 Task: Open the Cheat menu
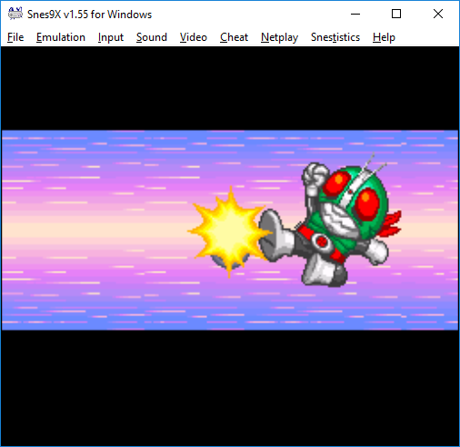[234, 37]
